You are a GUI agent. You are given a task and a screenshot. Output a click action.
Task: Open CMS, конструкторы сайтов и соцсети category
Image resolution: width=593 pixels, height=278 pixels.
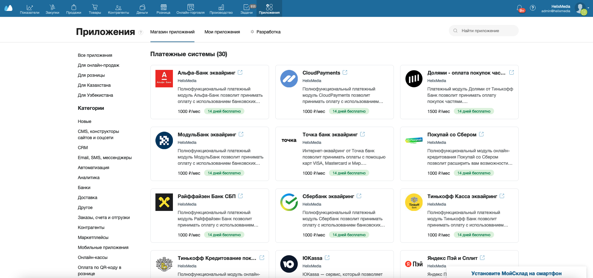tap(99, 134)
